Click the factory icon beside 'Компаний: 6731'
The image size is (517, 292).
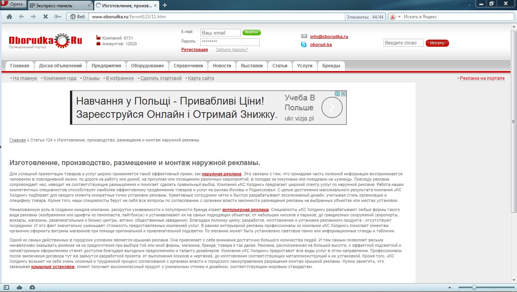tap(98, 38)
